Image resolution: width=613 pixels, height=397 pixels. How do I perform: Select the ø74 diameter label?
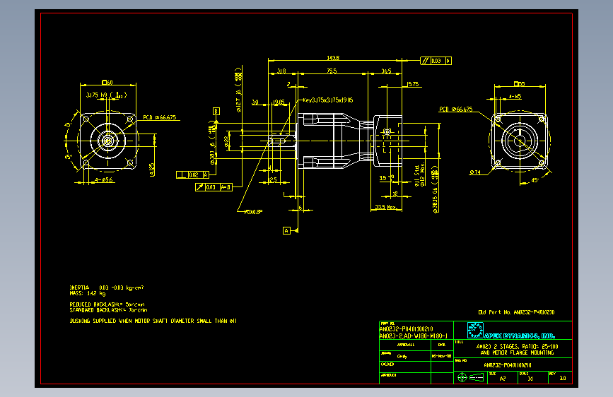(x=475, y=172)
